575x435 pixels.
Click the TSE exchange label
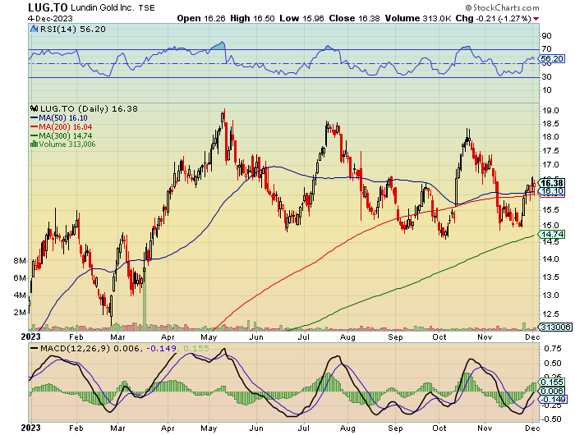click(x=147, y=7)
